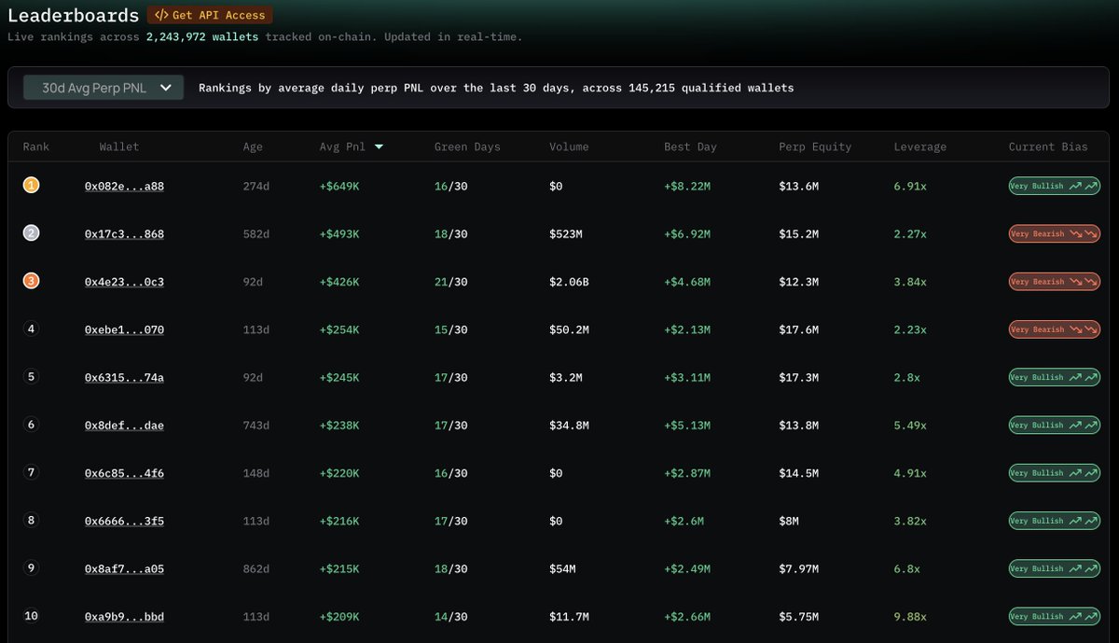Open wallet 0x8af7...a05

click(124, 568)
